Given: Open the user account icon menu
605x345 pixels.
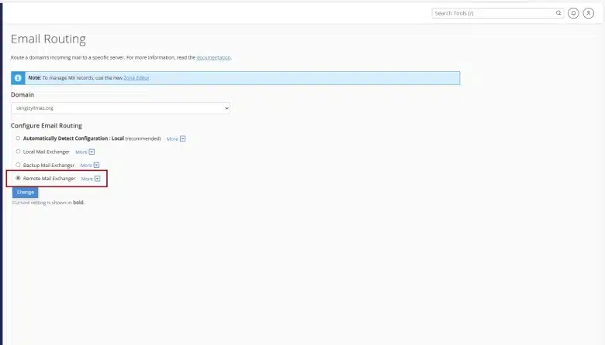Looking at the screenshot, I should click(588, 13).
